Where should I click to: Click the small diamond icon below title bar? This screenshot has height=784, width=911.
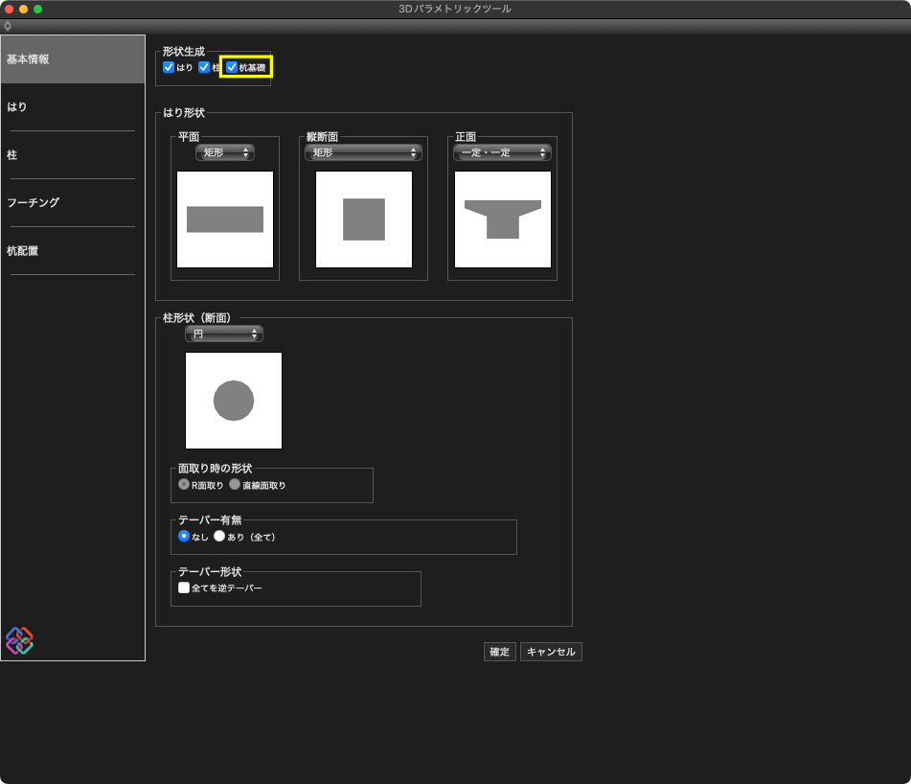(8, 26)
